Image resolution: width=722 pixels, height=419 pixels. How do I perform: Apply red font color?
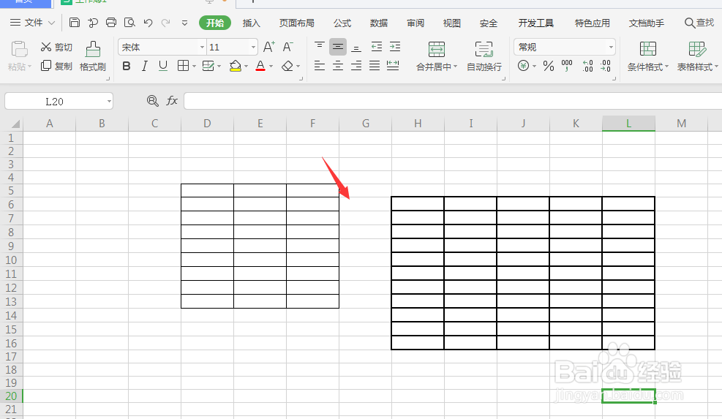pyautogui.click(x=260, y=67)
